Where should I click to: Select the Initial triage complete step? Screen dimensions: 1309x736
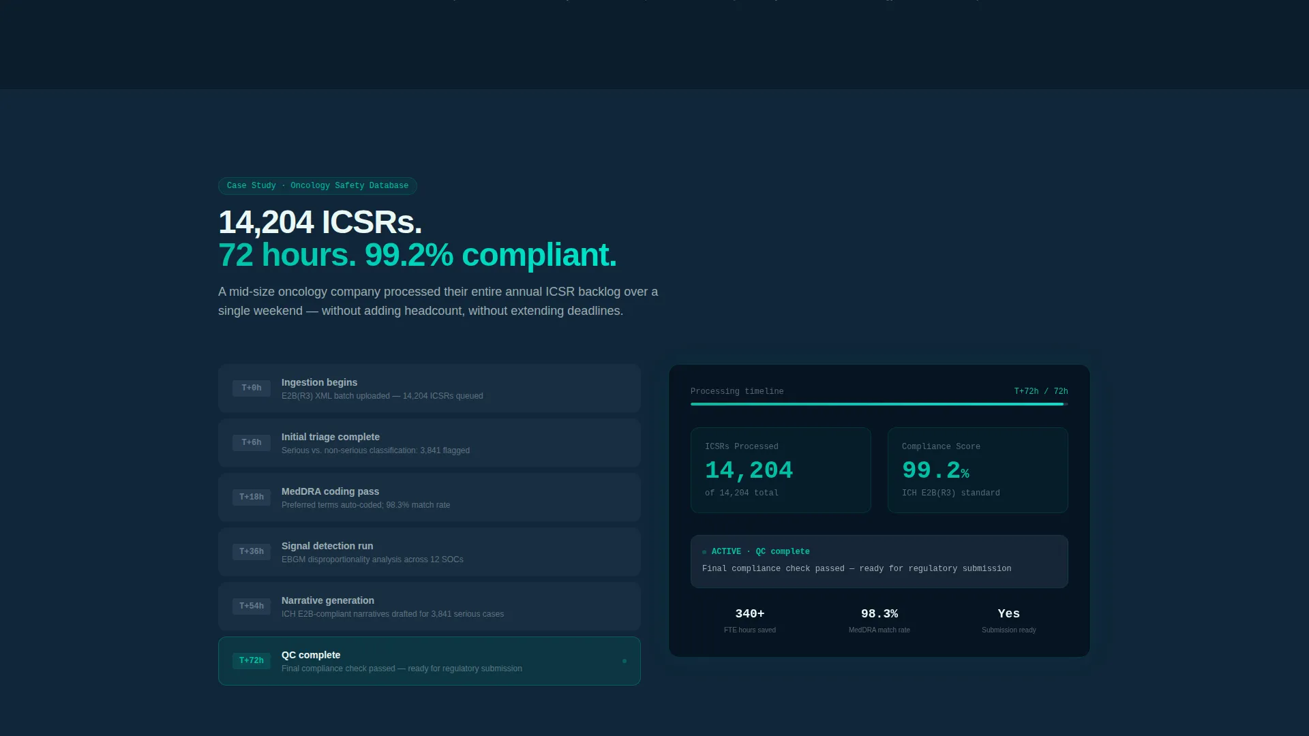430,443
